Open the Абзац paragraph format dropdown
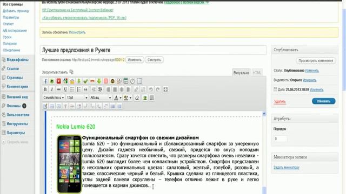The image size is (346, 194). click(x=101, y=98)
